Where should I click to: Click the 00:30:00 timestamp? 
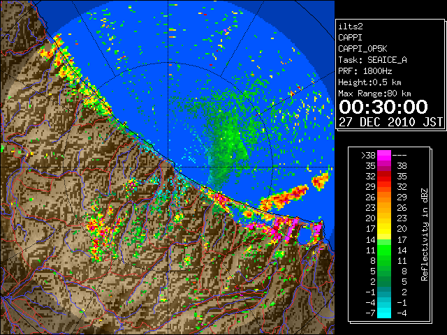pyautogui.click(x=383, y=107)
